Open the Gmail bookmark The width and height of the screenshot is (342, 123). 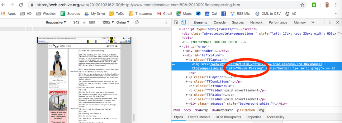click(164, 14)
